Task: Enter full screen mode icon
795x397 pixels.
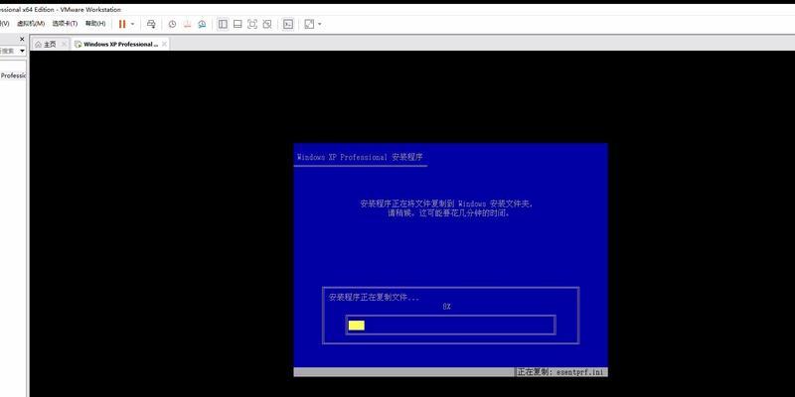Action: click(252, 24)
